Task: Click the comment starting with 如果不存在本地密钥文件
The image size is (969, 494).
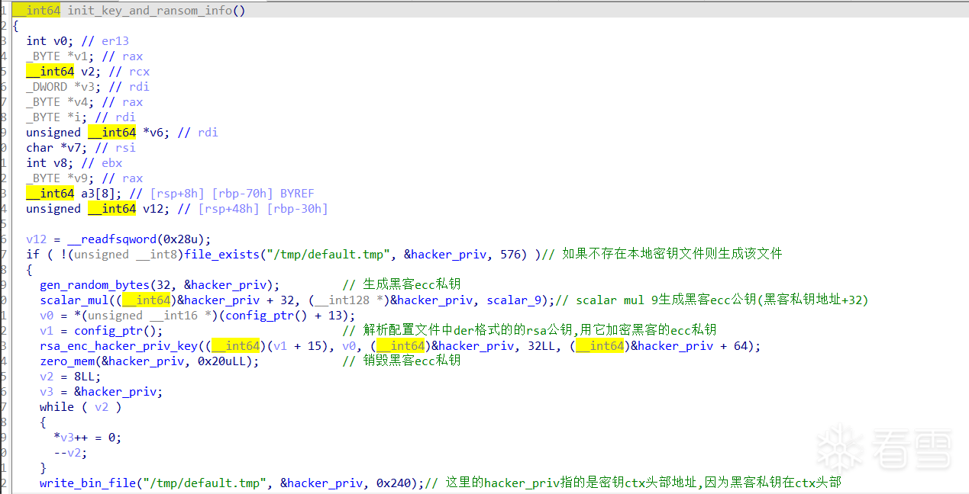Action: click(x=662, y=255)
